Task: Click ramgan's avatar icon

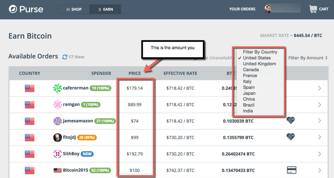Action: [x=57, y=105]
